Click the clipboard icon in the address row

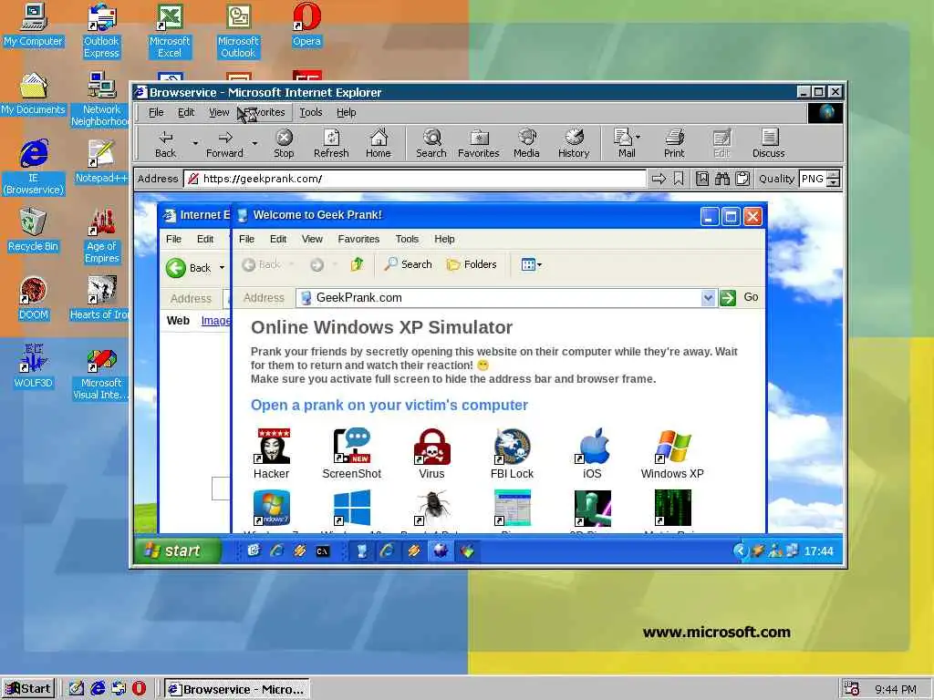742,179
